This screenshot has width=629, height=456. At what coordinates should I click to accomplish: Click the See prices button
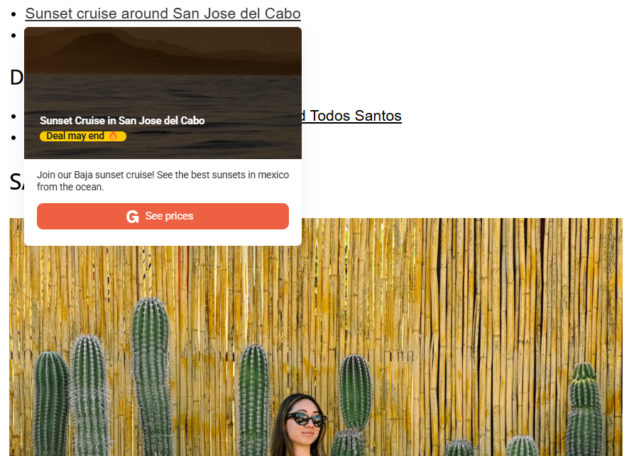163,217
